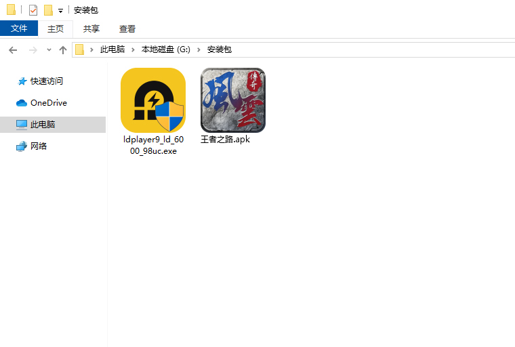Go back with the back arrow

pos(13,50)
